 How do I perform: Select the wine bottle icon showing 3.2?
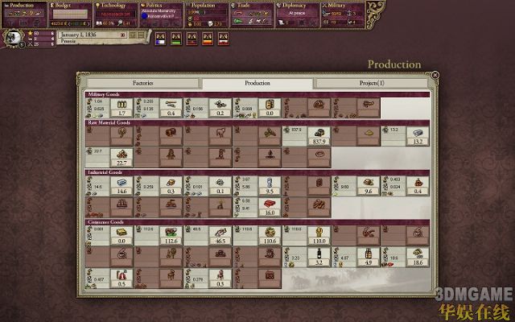pos(319,254)
